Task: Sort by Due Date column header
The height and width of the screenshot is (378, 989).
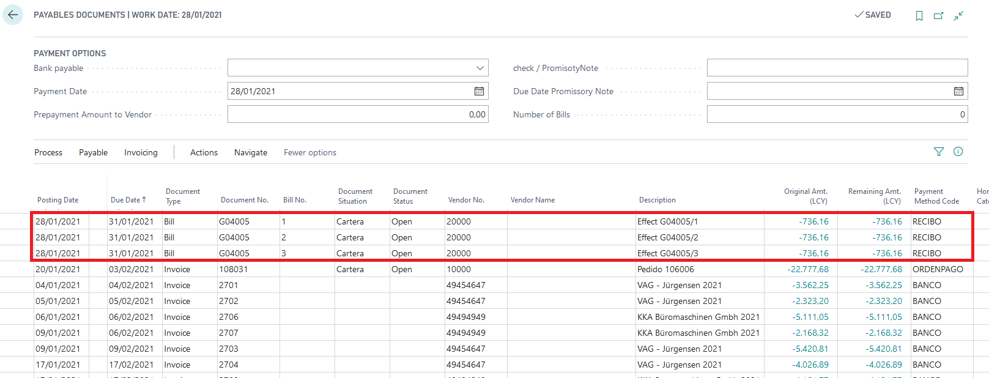Action: pos(128,200)
